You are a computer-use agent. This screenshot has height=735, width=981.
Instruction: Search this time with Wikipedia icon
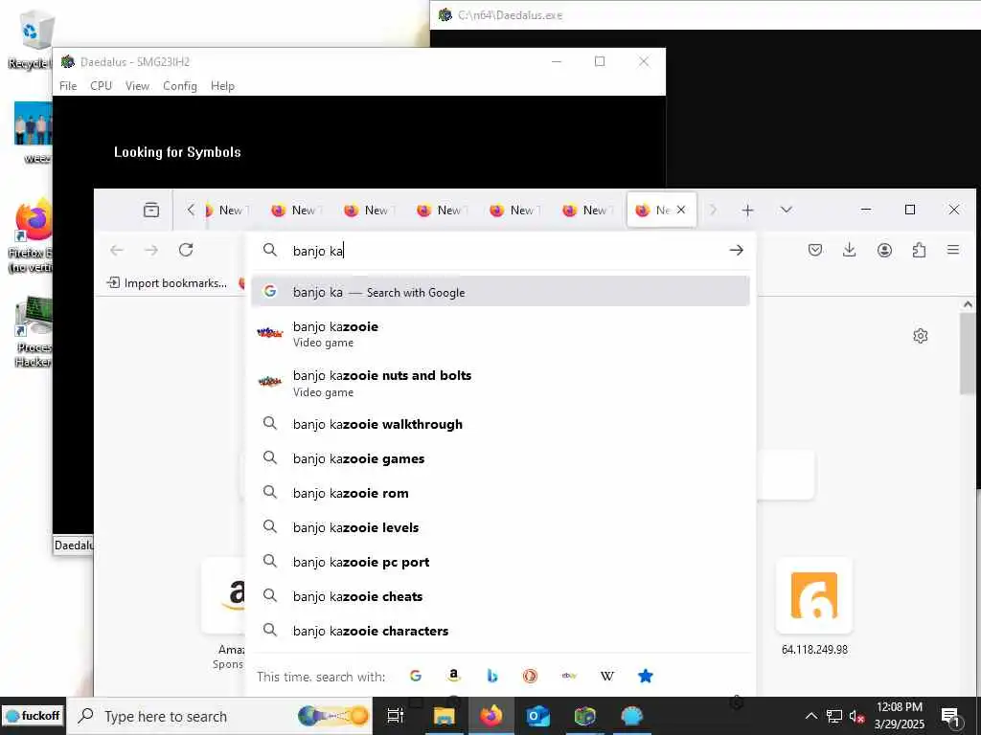(x=606, y=676)
